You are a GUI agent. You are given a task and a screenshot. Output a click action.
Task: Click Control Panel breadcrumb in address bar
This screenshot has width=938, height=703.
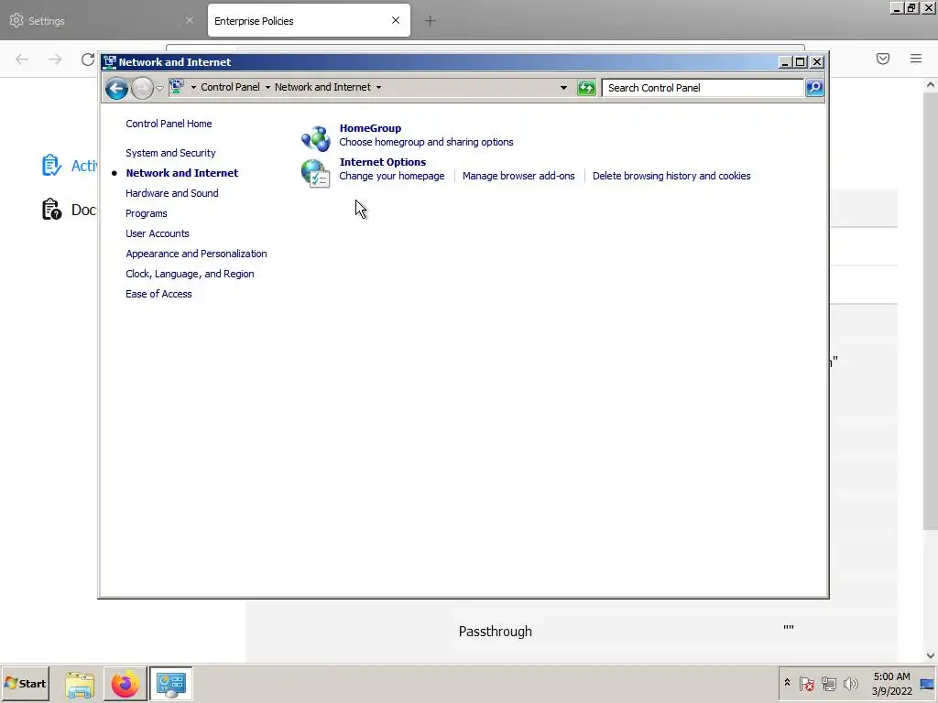click(x=230, y=87)
